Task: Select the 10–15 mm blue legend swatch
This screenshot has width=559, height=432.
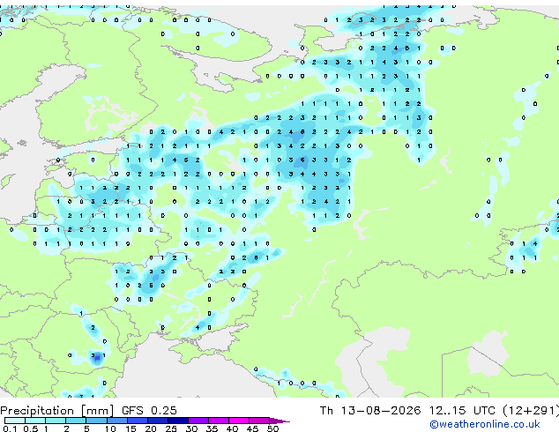Action: click(116, 421)
